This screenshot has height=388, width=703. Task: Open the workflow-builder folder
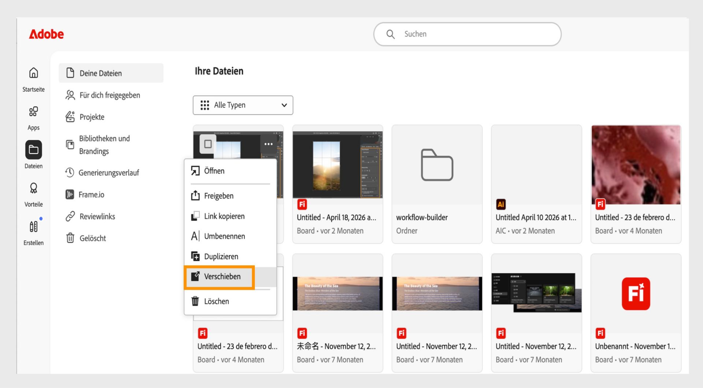point(437,184)
